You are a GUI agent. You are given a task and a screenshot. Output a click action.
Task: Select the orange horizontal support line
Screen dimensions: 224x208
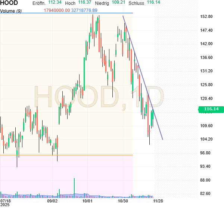[66, 155]
